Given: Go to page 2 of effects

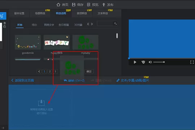Looking at the screenshot, I should [x=50, y=71].
